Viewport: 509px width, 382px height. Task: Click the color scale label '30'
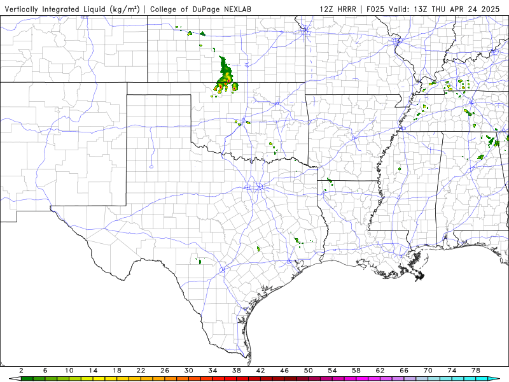[189, 371]
